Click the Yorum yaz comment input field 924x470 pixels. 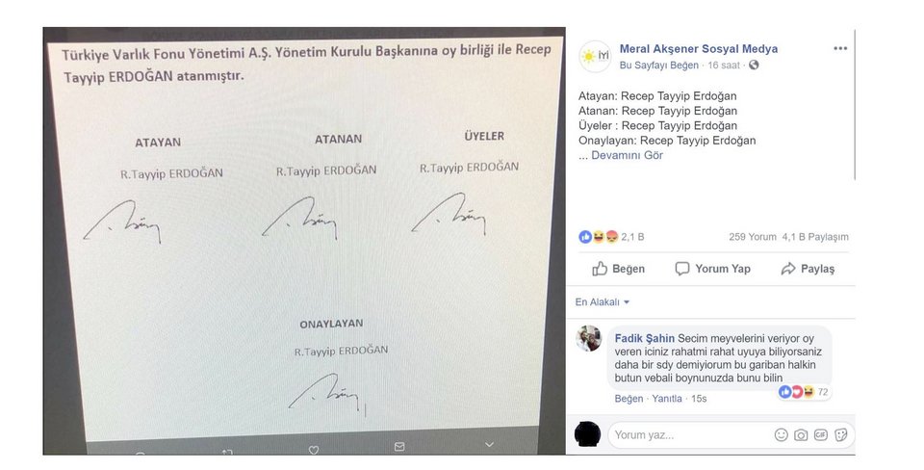(689, 435)
